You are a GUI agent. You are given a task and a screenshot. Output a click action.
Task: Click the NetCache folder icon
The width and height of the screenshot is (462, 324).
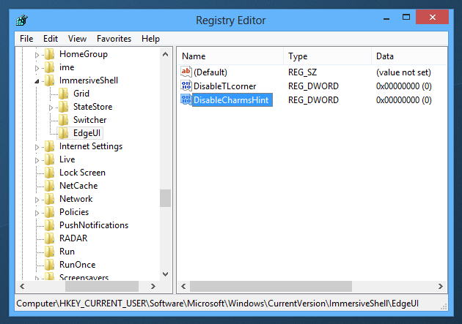pos(50,186)
